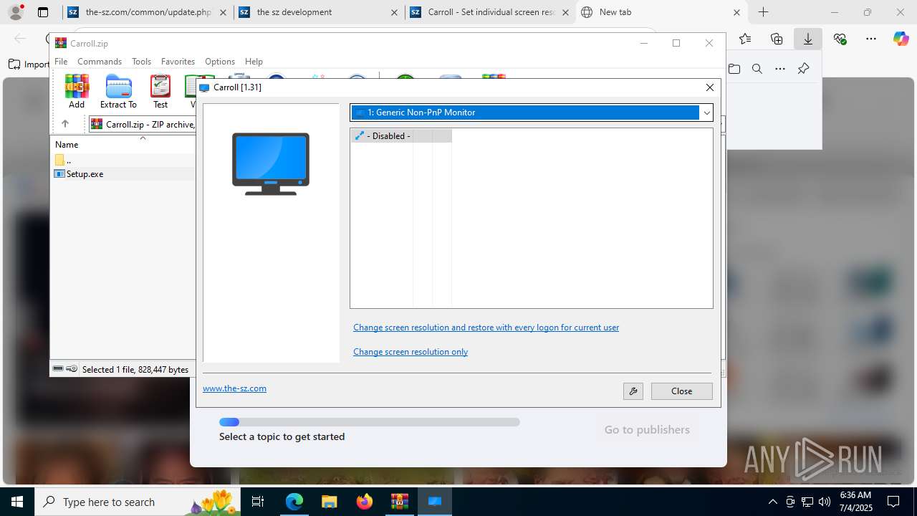Screen dimensions: 917x516
Task: Open Edge profile icon
Action: pyautogui.click(x=16, y=12)
